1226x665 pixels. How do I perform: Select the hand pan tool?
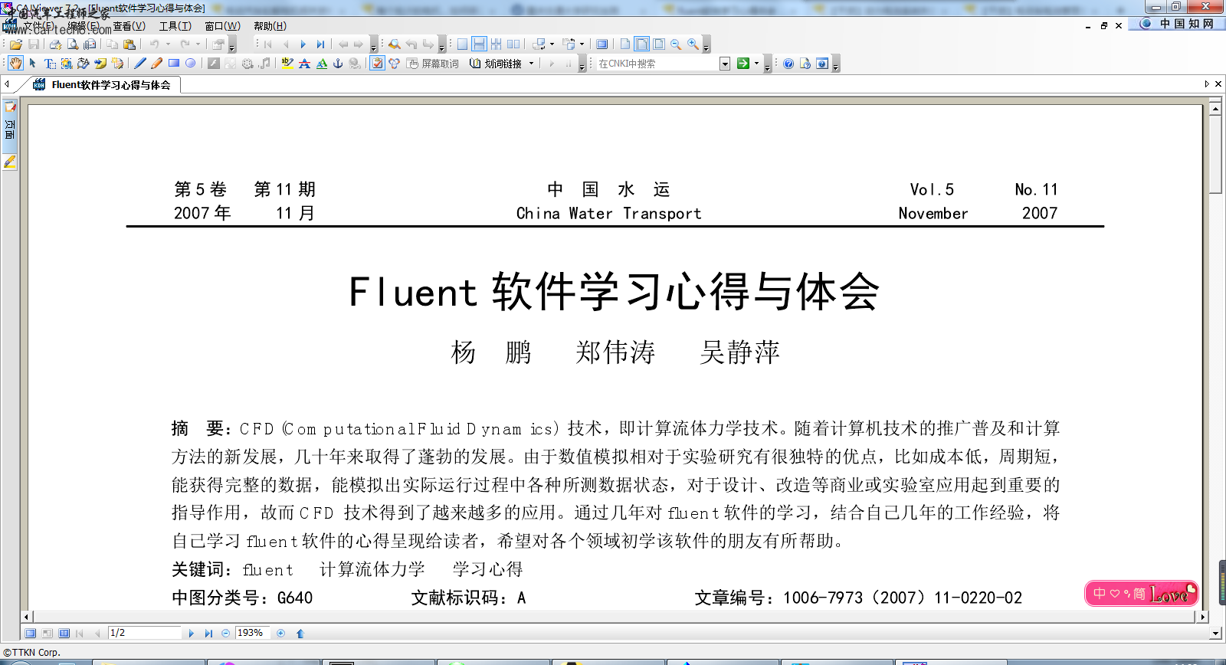pyautogui.click(x=15, y=64)
